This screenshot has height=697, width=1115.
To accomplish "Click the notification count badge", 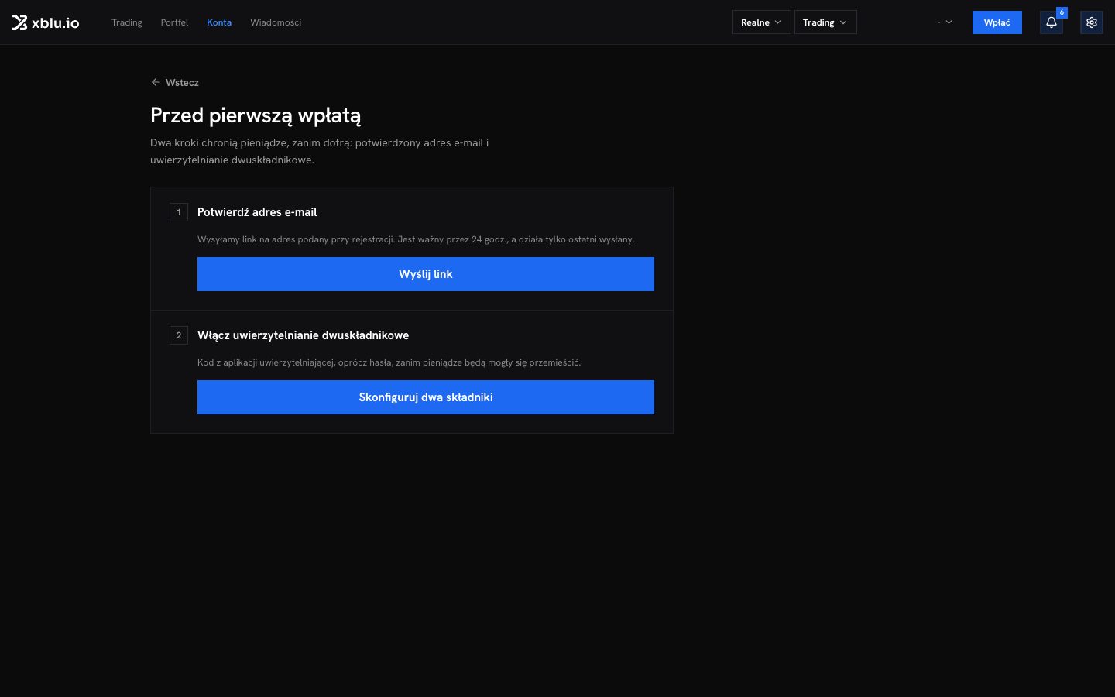I will [1062, 12].
